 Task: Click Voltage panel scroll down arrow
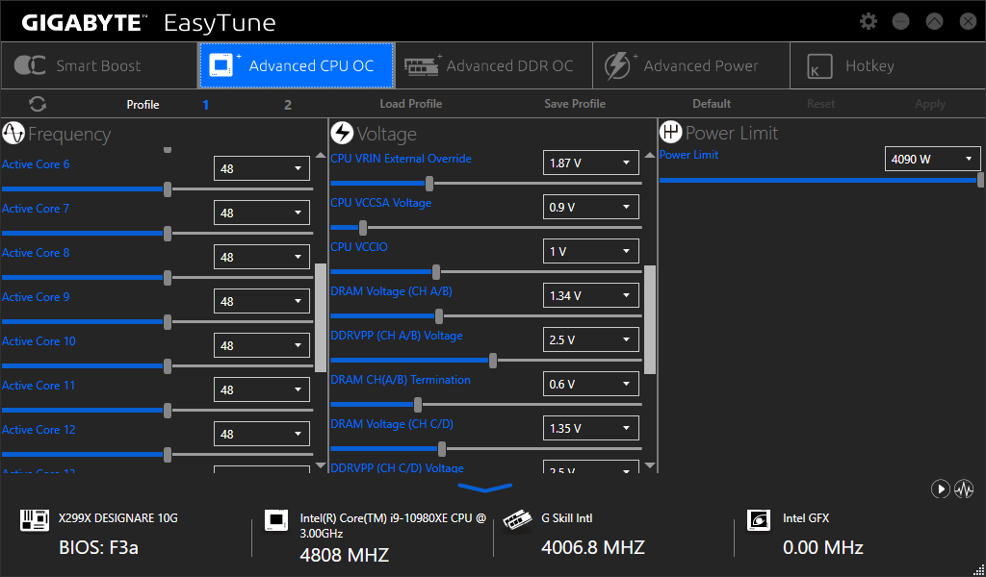click(650, 465)
